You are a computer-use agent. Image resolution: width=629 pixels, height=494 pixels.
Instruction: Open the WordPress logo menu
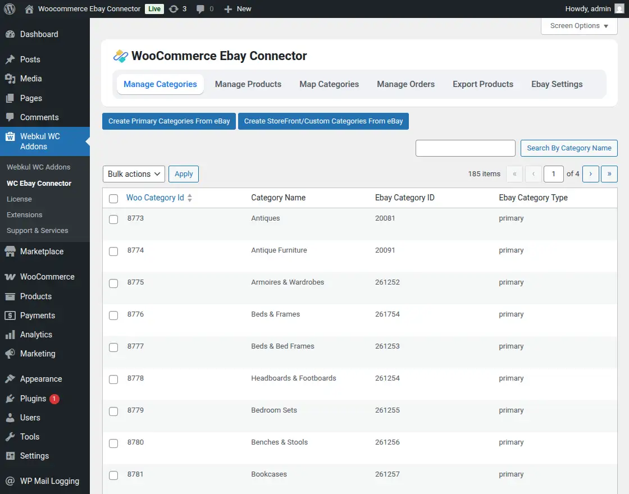pos(10,9)
